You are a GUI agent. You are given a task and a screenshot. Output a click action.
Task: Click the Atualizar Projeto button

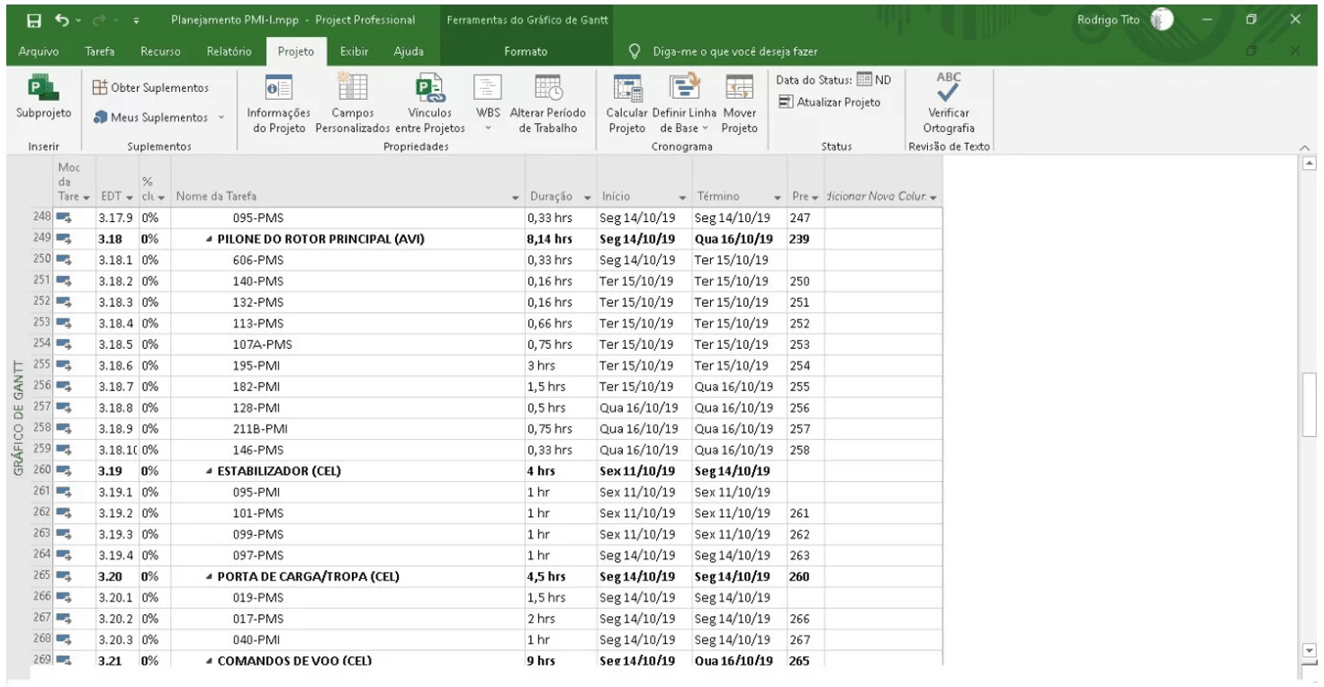point(830,103)
